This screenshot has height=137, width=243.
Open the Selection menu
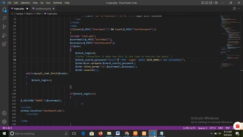[25, 3]
